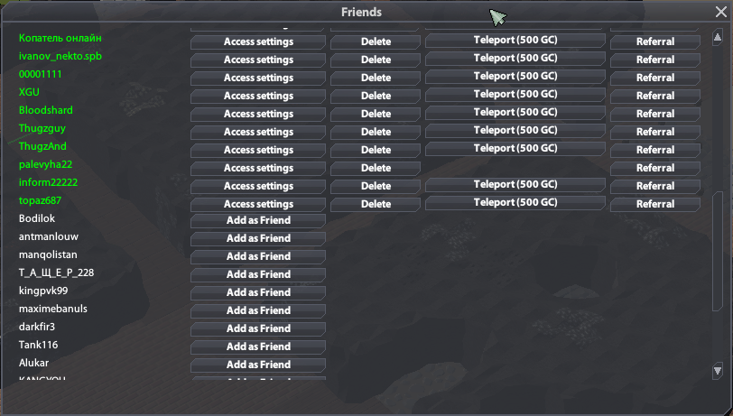Viewport: 733px width, 416px height.
Task: Add antmanlouw as Friend
Action: pyautogui.click(x=258, y=238)
